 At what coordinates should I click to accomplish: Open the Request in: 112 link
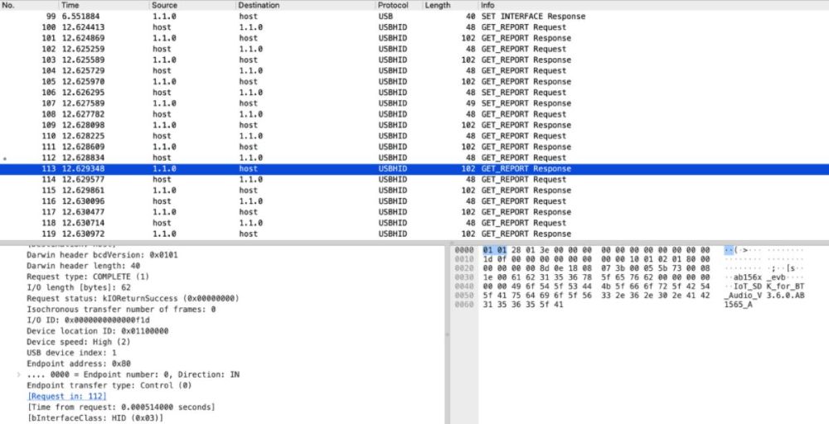point(67,396)
